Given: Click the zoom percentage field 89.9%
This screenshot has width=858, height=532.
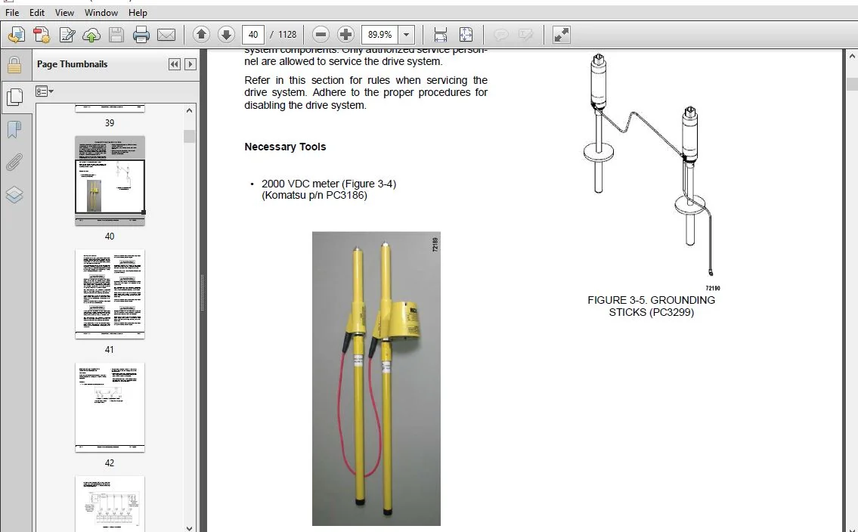Looking at the screenshot, I should pyautogui.click(x=379, y=35).
